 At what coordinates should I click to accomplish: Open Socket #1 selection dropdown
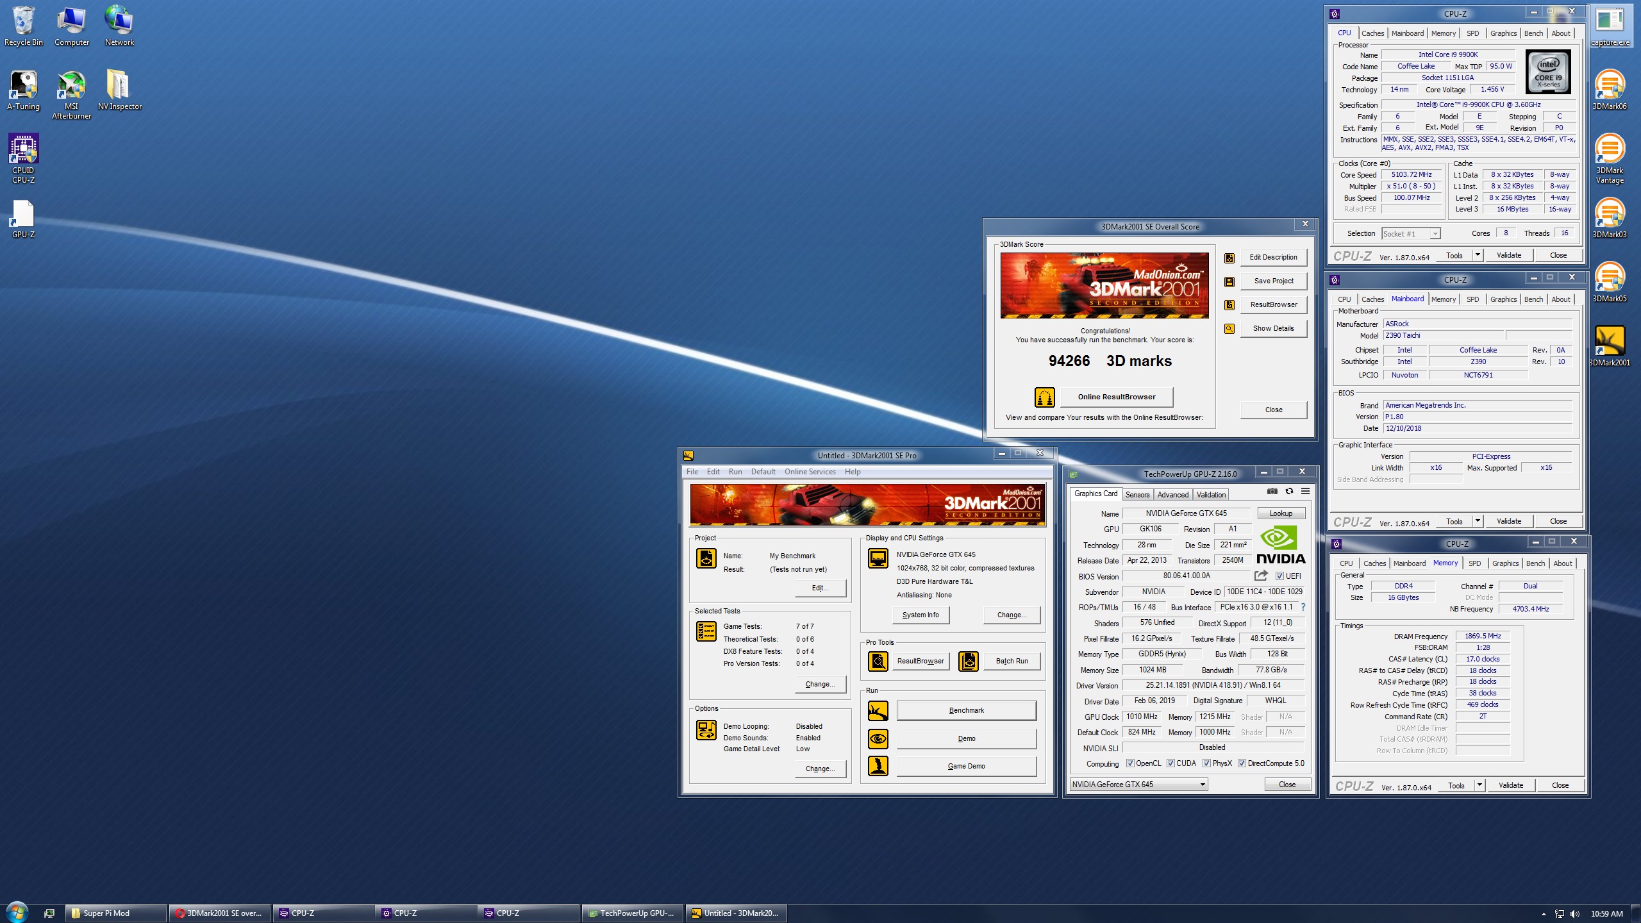tap(1412, 234)
